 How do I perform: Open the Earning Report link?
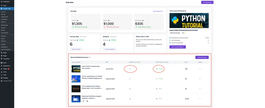[x=158, y=11]
